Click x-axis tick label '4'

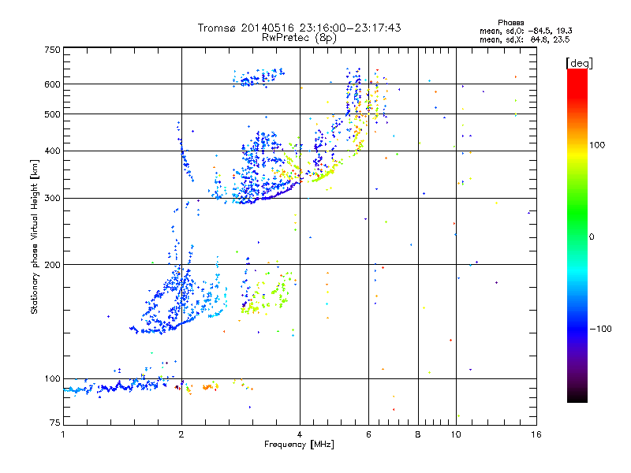[300, 434]
